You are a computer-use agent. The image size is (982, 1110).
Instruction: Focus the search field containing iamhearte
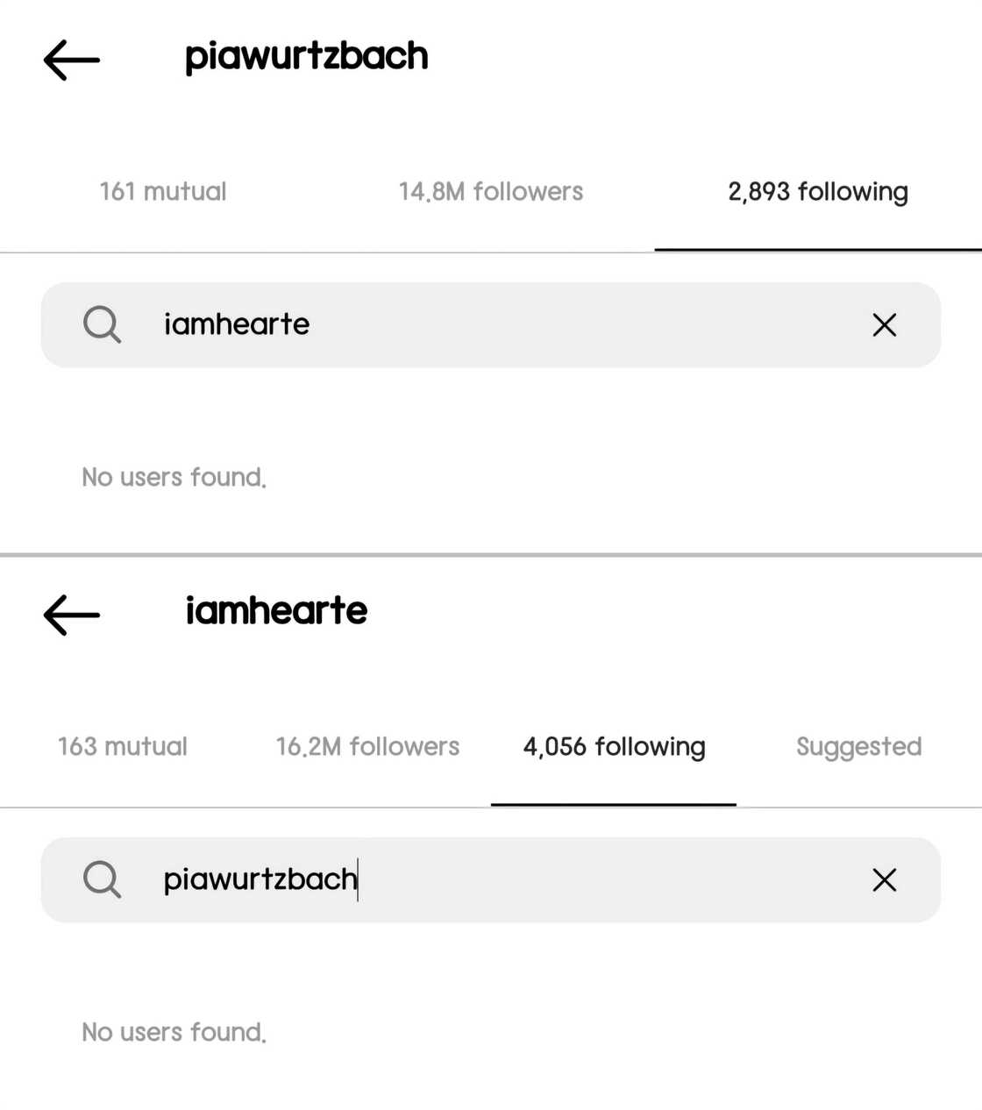tap(491, 324)
